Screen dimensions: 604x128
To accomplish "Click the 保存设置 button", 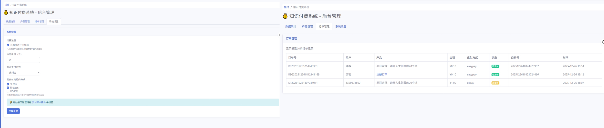I will 13,111.
